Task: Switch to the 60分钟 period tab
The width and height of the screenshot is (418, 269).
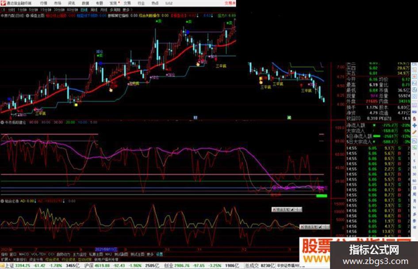Action: point(72,10)
